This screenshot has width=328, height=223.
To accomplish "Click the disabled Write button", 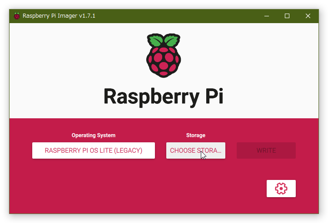I will pyautogui.click(x=266, y=150).
